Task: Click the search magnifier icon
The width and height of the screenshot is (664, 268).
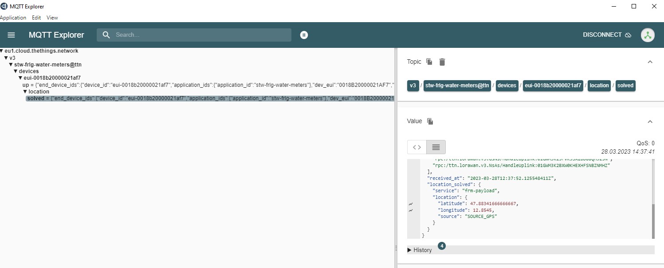Action: (106, 35)
